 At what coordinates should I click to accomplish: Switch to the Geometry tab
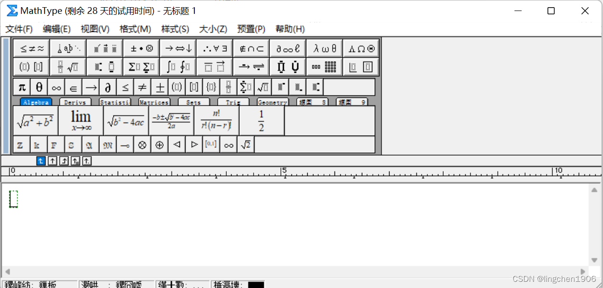pyautogui.click(x=272, y=102)
